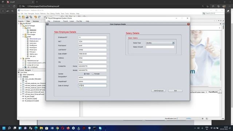Open the Refactor menu in NetBeans
This screenshot has width=233, height=131.
coord(43,13)
